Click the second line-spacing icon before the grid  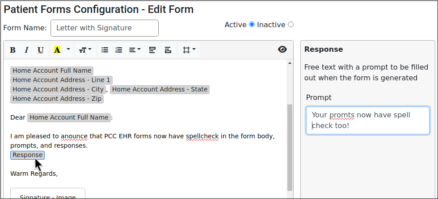click(x=168, y=50)
